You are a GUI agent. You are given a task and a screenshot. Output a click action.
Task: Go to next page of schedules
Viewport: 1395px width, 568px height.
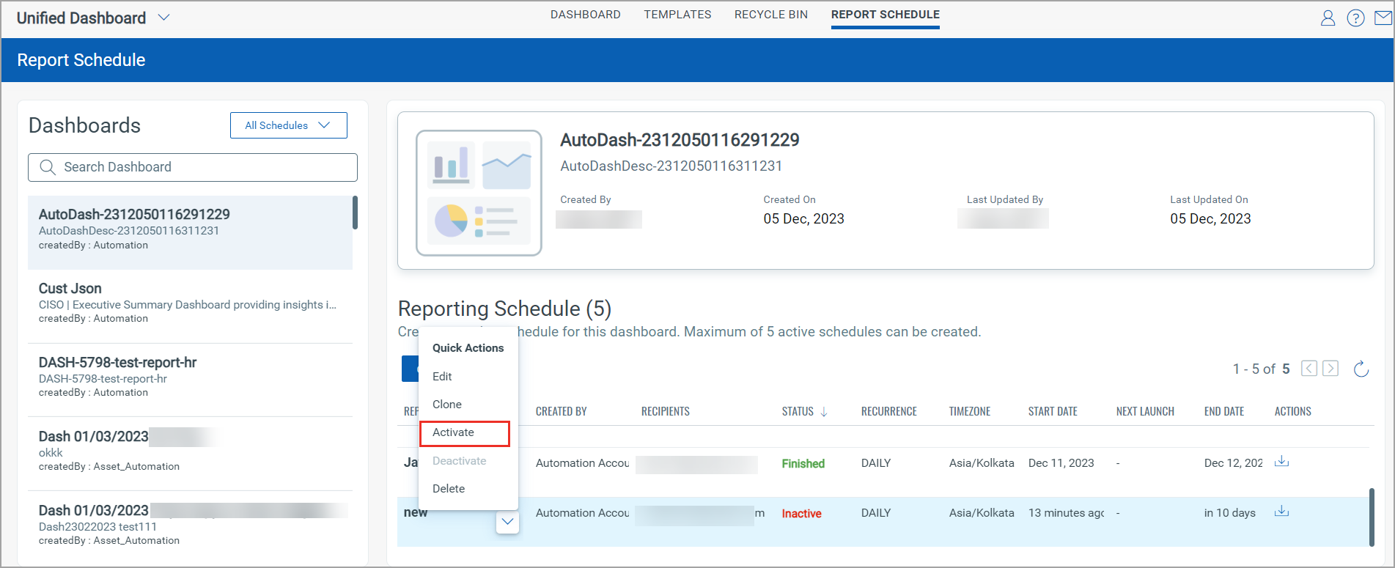tap(1330, 369)
